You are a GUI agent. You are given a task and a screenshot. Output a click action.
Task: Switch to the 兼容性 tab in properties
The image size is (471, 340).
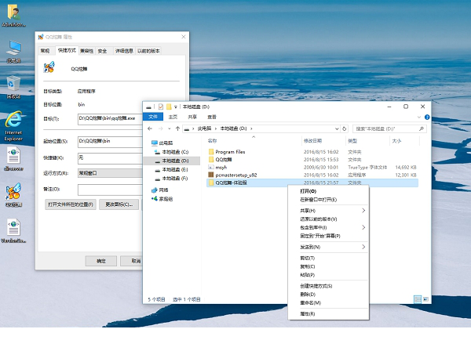pos(86,51)
